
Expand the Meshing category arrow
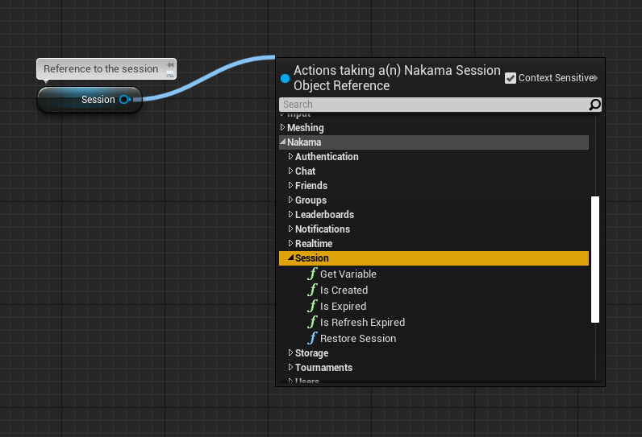[282, 127]
